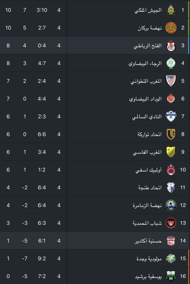190x284 pixels.
Task: Select the نهضة الزمامرة round green logo
Action: (171, 205)
